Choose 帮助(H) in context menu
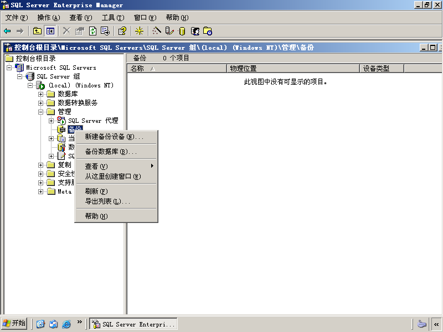The height and width of the screenshot is (332, 443). [x=116, y=216]
